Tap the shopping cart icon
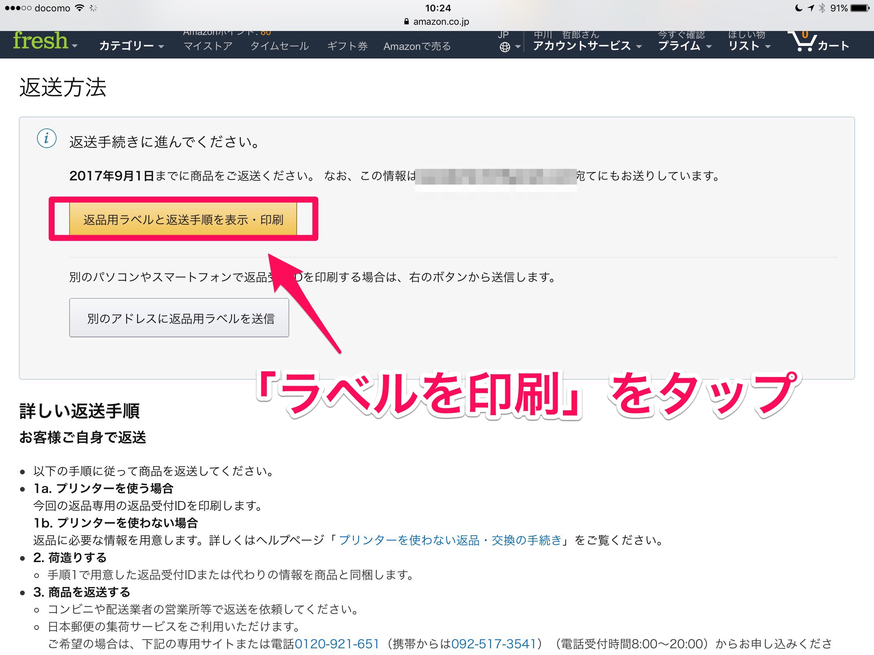The height and width of the screenshot is (655, 874). (x=804, y=42)
